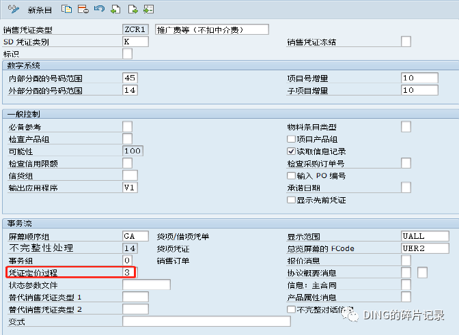The width and height of the screenshot is (459, 335).
Task: Tick the 显示先前凭证 checkbox
Action: pyautogui.click(x=291, y=200)
